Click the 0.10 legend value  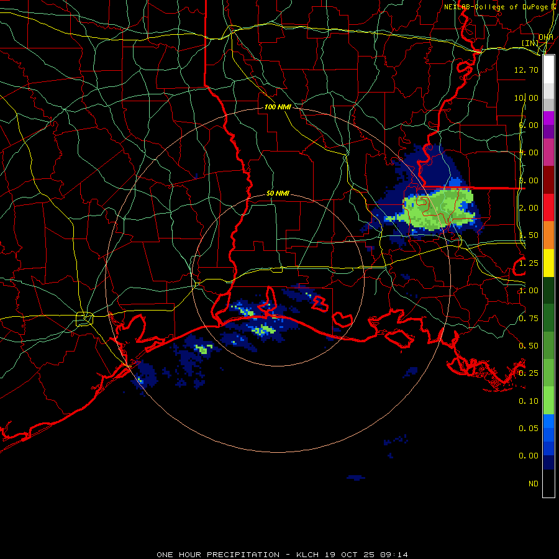click(529, 401)
